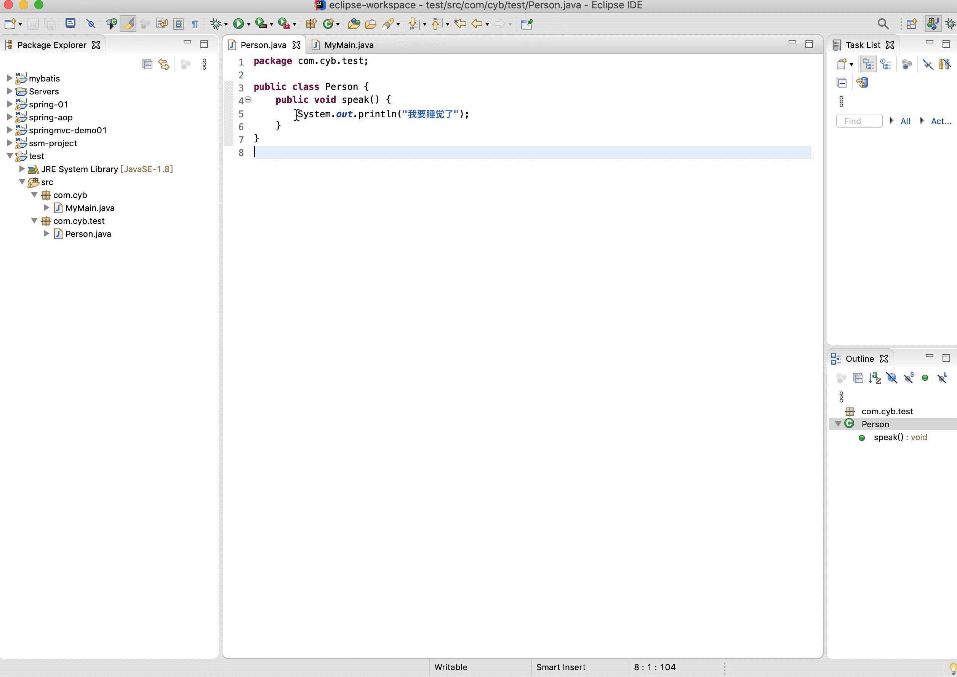
Task: Toggle Hide Completed Tasks in Task List
Action: point(928,64)
